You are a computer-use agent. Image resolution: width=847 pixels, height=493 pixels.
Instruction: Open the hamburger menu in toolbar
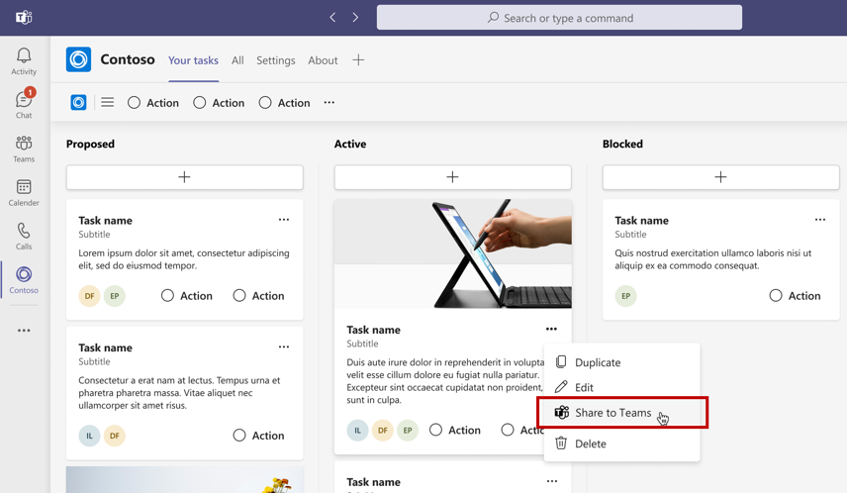[x=108, y=102]
